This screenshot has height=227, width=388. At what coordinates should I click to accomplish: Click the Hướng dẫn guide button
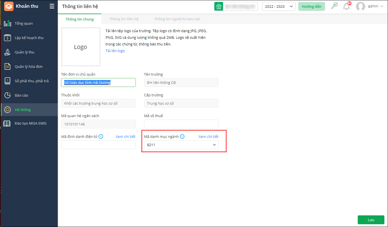(x=311, y=6)
